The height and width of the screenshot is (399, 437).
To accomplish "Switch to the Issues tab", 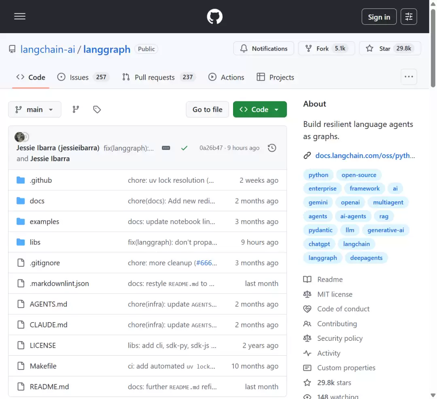I will tap(83, 77).
